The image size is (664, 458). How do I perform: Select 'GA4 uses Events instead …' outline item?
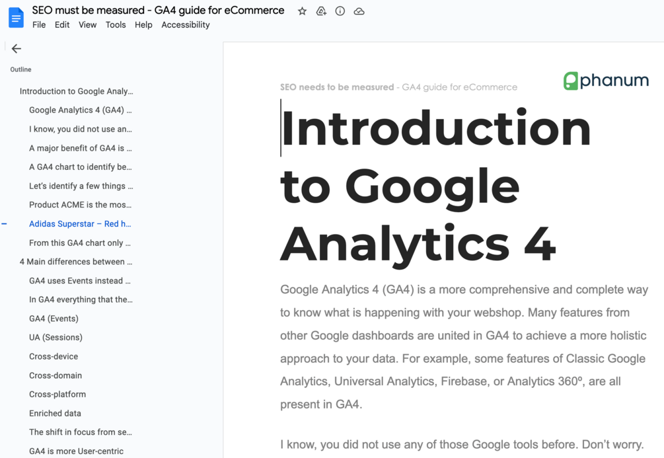coord(80,281)
